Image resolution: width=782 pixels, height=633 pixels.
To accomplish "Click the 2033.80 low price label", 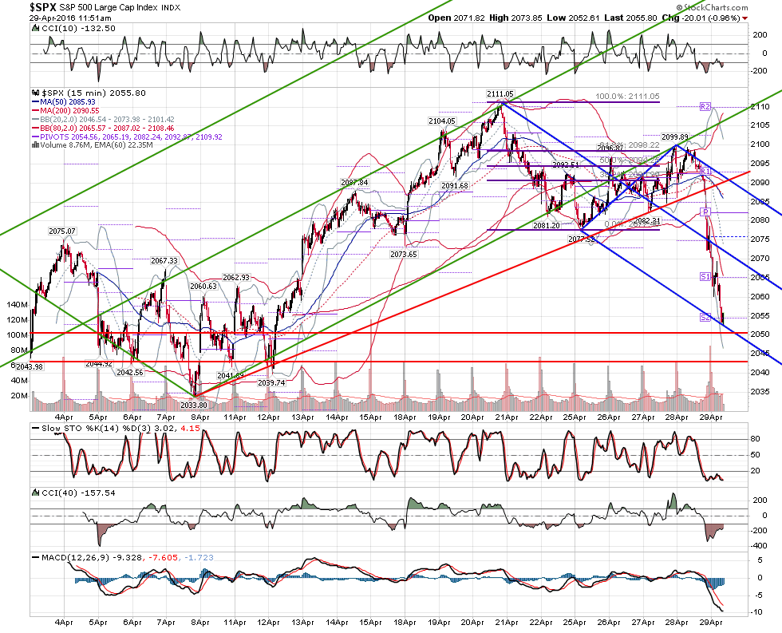I will [193, 406].
